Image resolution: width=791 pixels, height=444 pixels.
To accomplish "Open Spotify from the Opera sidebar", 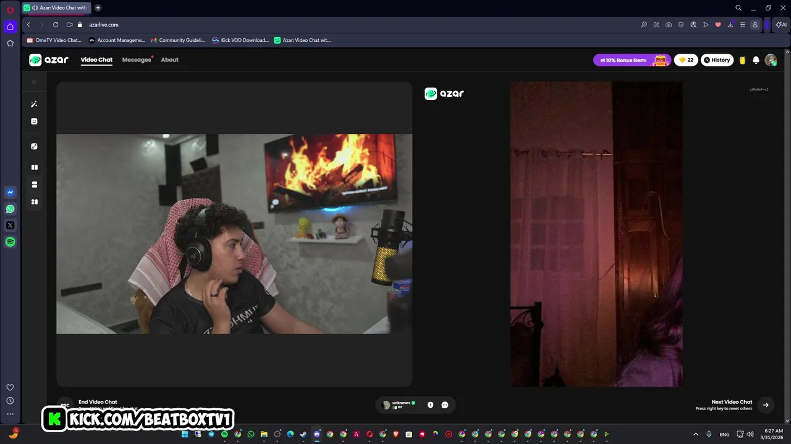I will tap(10, 242).
